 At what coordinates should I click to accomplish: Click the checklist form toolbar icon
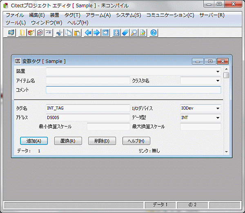(x=49, y=33)
